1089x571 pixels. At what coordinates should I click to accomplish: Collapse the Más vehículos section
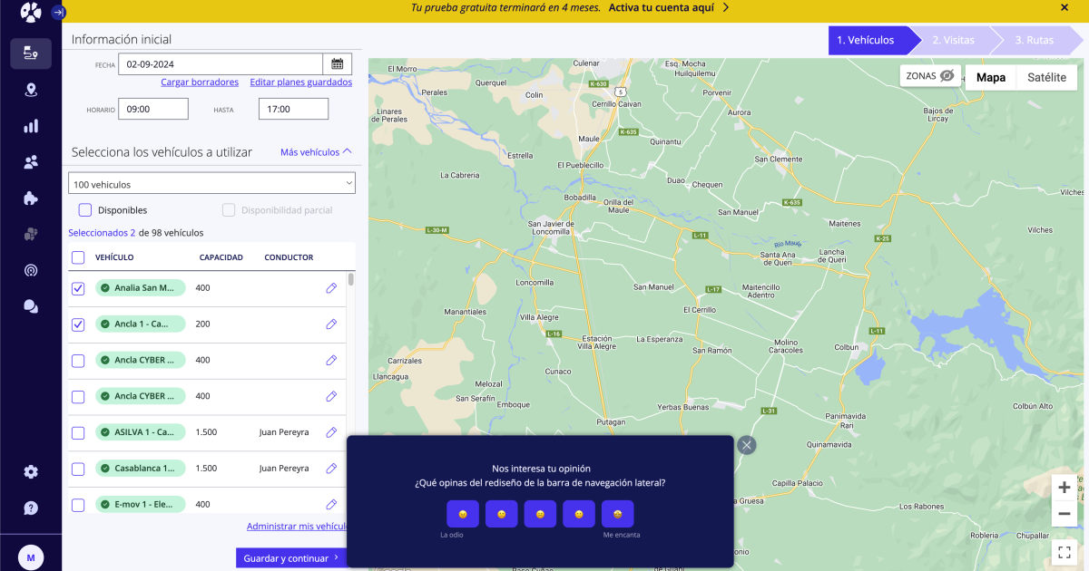pos(314,152)
